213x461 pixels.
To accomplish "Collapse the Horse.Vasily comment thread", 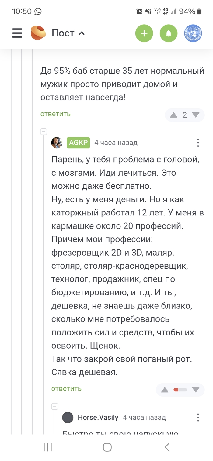I will [x=54, y=406].
